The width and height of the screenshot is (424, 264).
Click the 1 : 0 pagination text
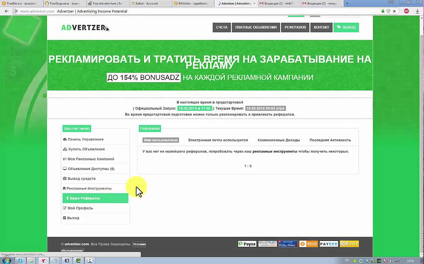tap(248, 166)
